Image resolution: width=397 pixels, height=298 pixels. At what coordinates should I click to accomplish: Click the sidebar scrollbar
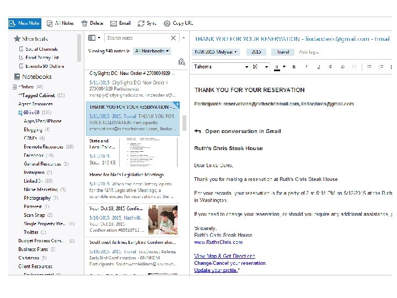(79, 48)
